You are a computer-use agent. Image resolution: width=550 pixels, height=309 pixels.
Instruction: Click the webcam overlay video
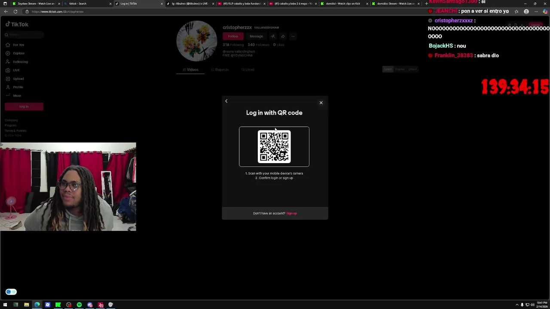pos(68,187)
